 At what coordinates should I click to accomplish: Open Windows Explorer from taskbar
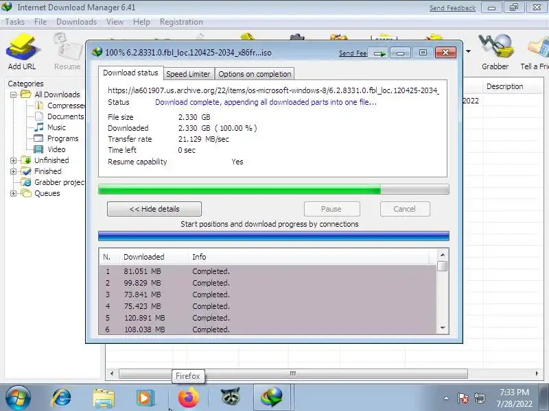pyautogui.click(x=104, y=398)
